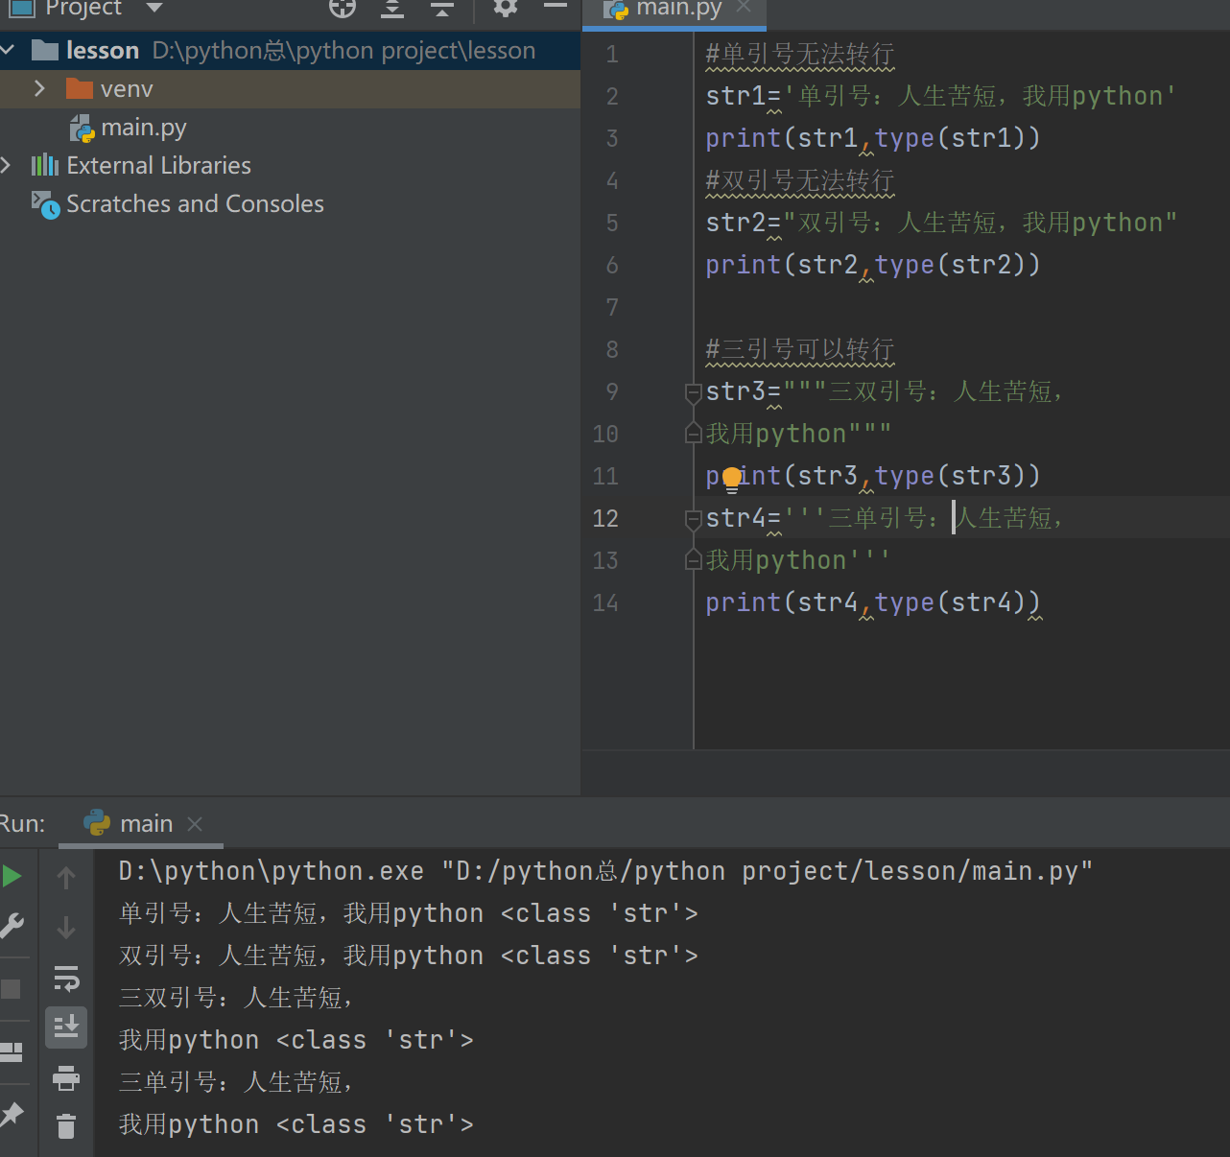Expand the venv folder

39,88
